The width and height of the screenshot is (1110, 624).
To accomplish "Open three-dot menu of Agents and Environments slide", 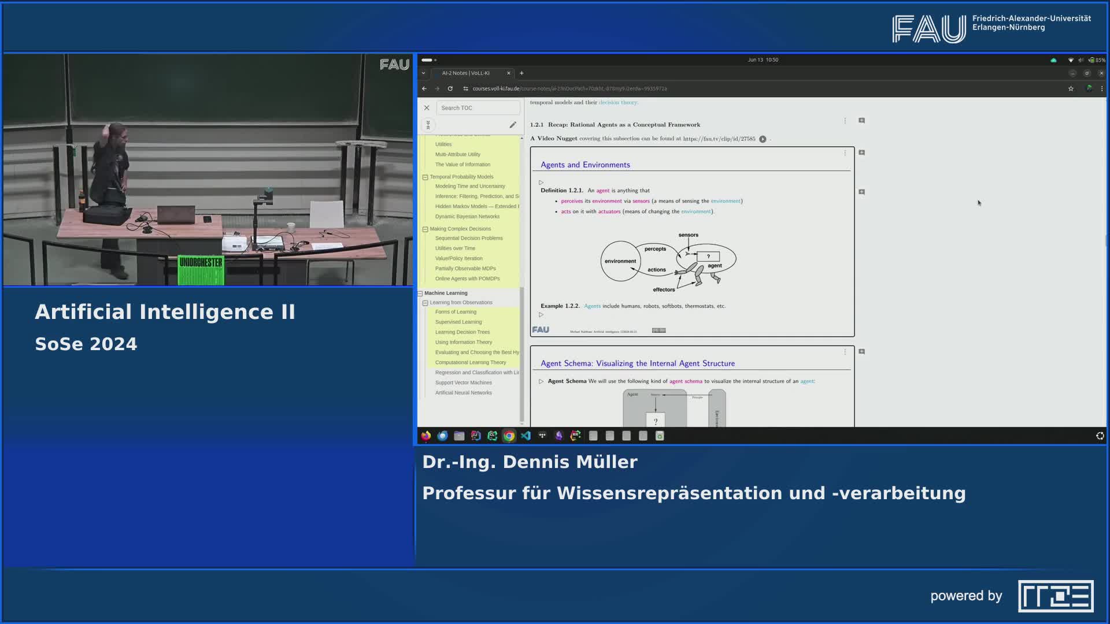I will 845,153.
